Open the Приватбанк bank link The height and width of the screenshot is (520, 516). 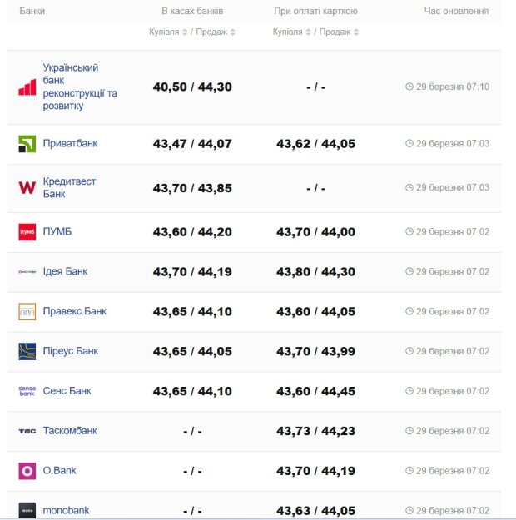70,144
